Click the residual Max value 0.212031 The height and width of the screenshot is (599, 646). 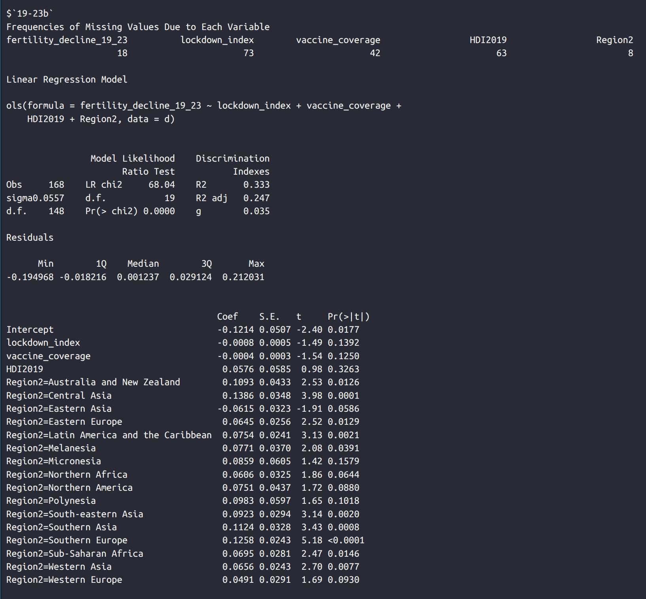(243, 277)
